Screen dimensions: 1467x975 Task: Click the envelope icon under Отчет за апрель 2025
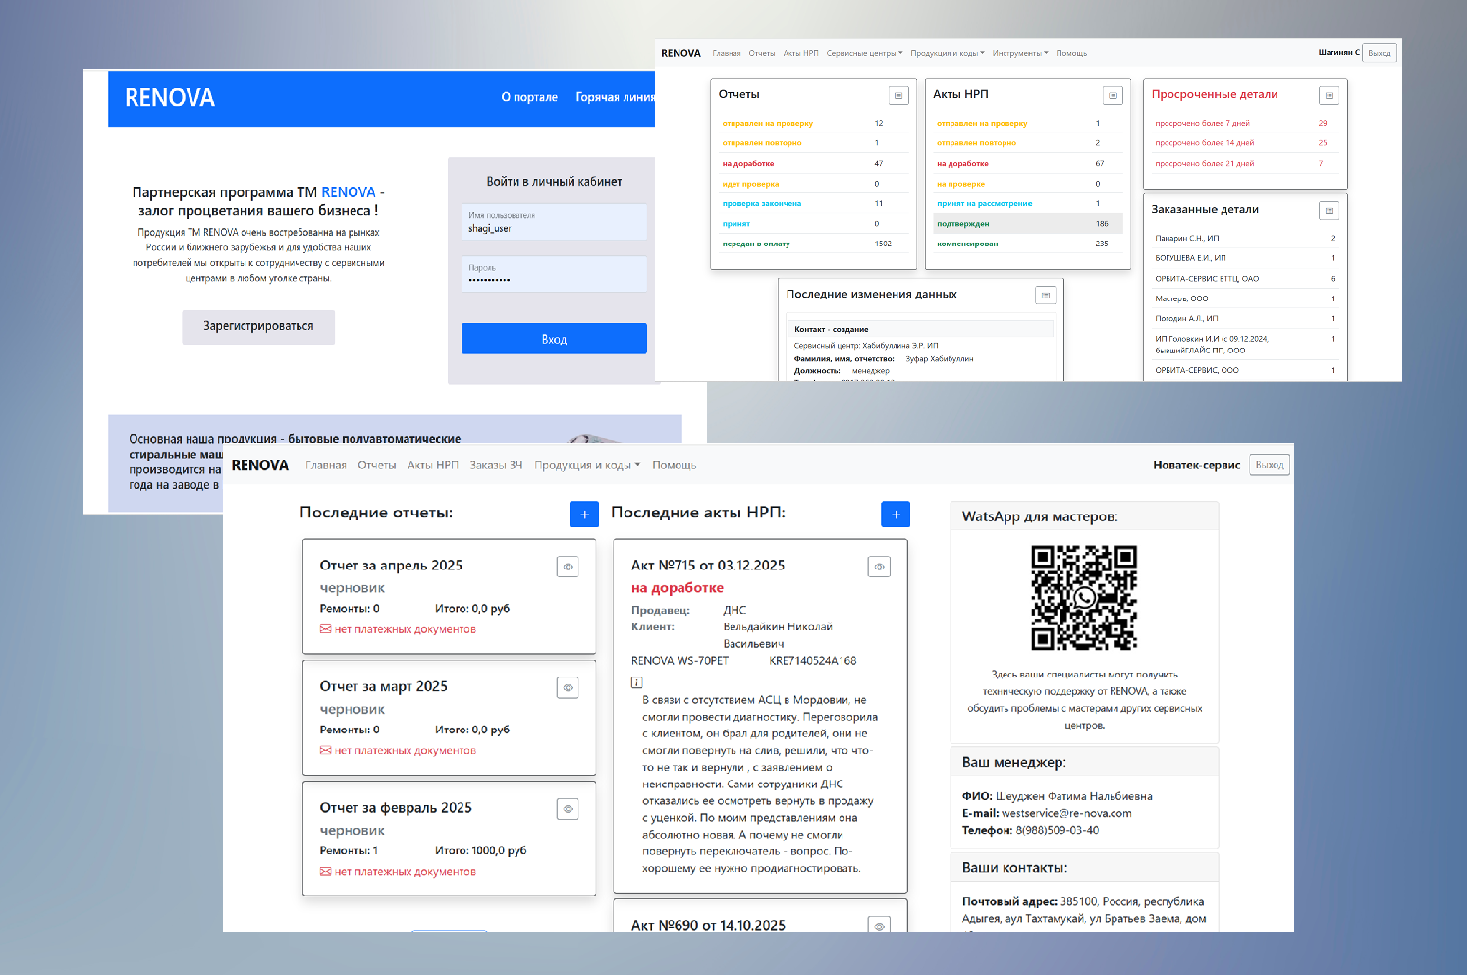[325, 629]
